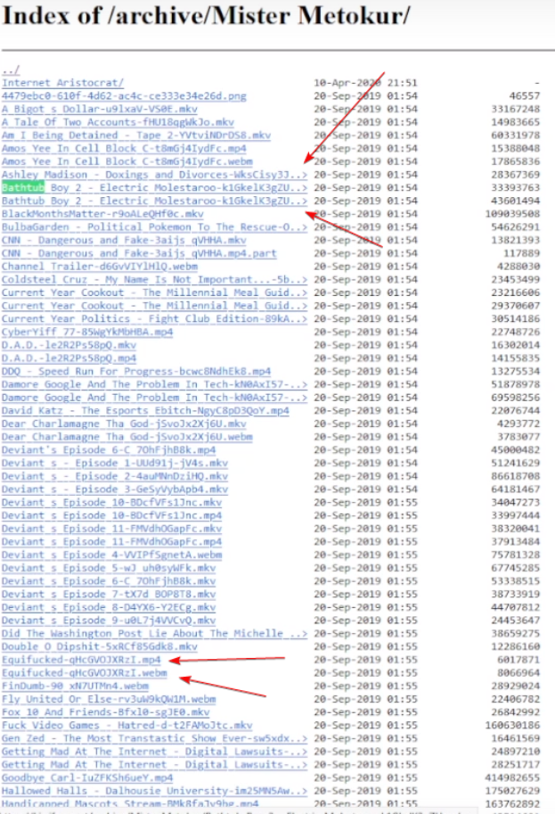Screen dimensions: 555x814
Task: Open Deviant s Episode 11 mkv
Action: pyautogui.click(x=111, y=529)
